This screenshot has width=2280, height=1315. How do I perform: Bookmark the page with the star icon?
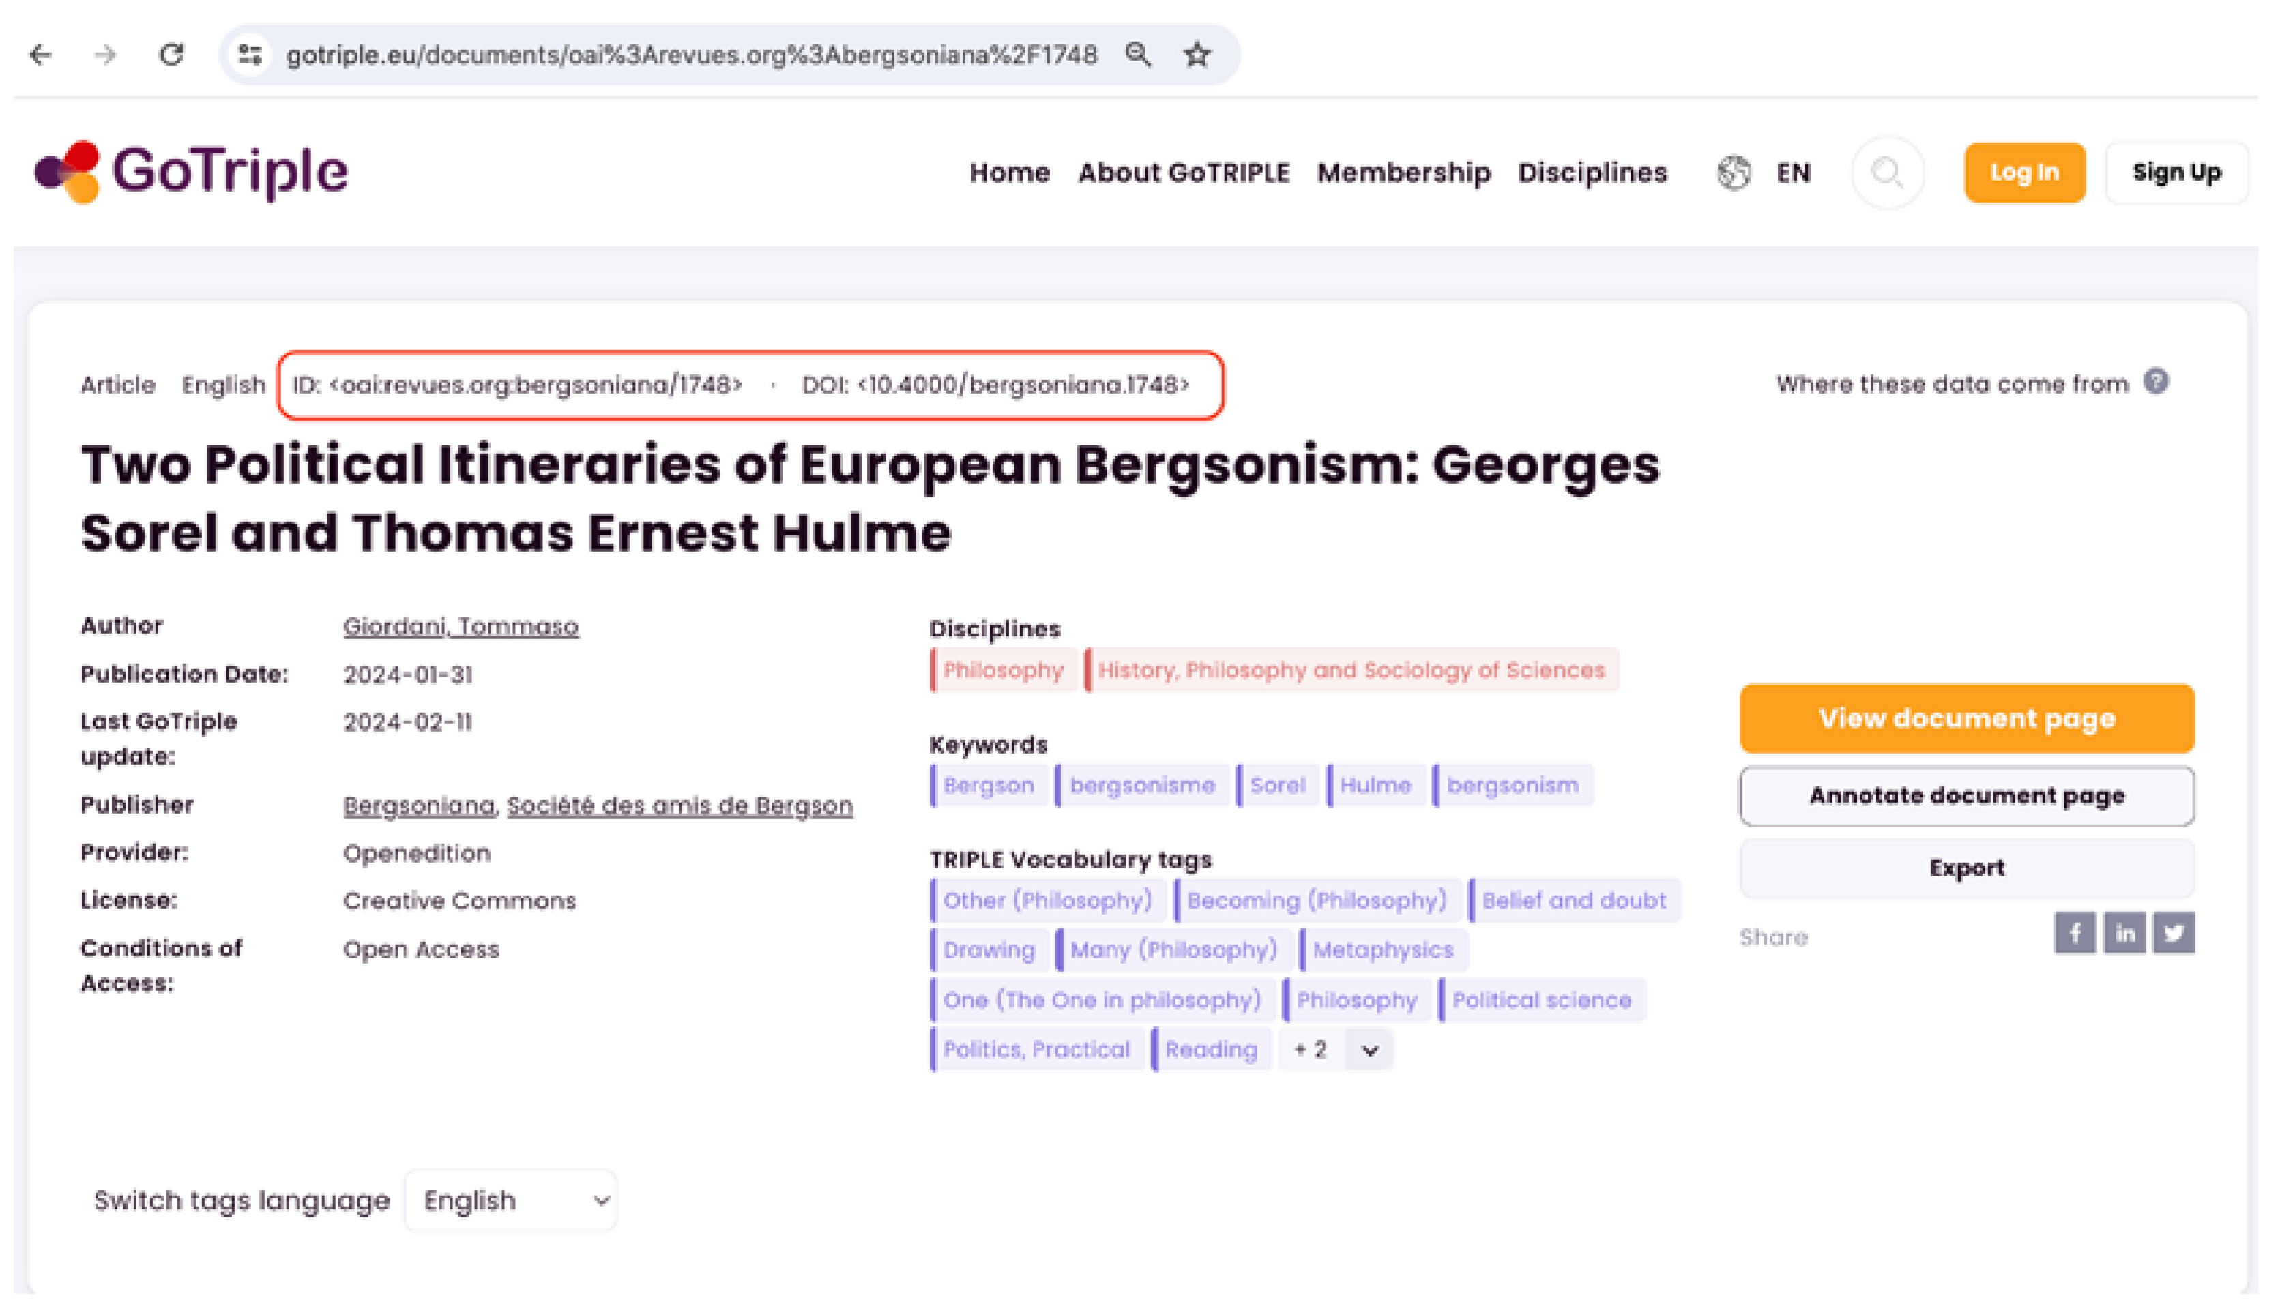pos(1197,54)
